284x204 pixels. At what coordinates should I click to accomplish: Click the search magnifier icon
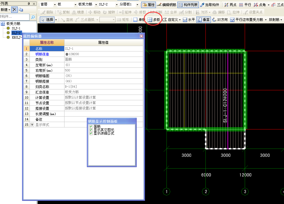pyautogui.click(x=33, y=17)
